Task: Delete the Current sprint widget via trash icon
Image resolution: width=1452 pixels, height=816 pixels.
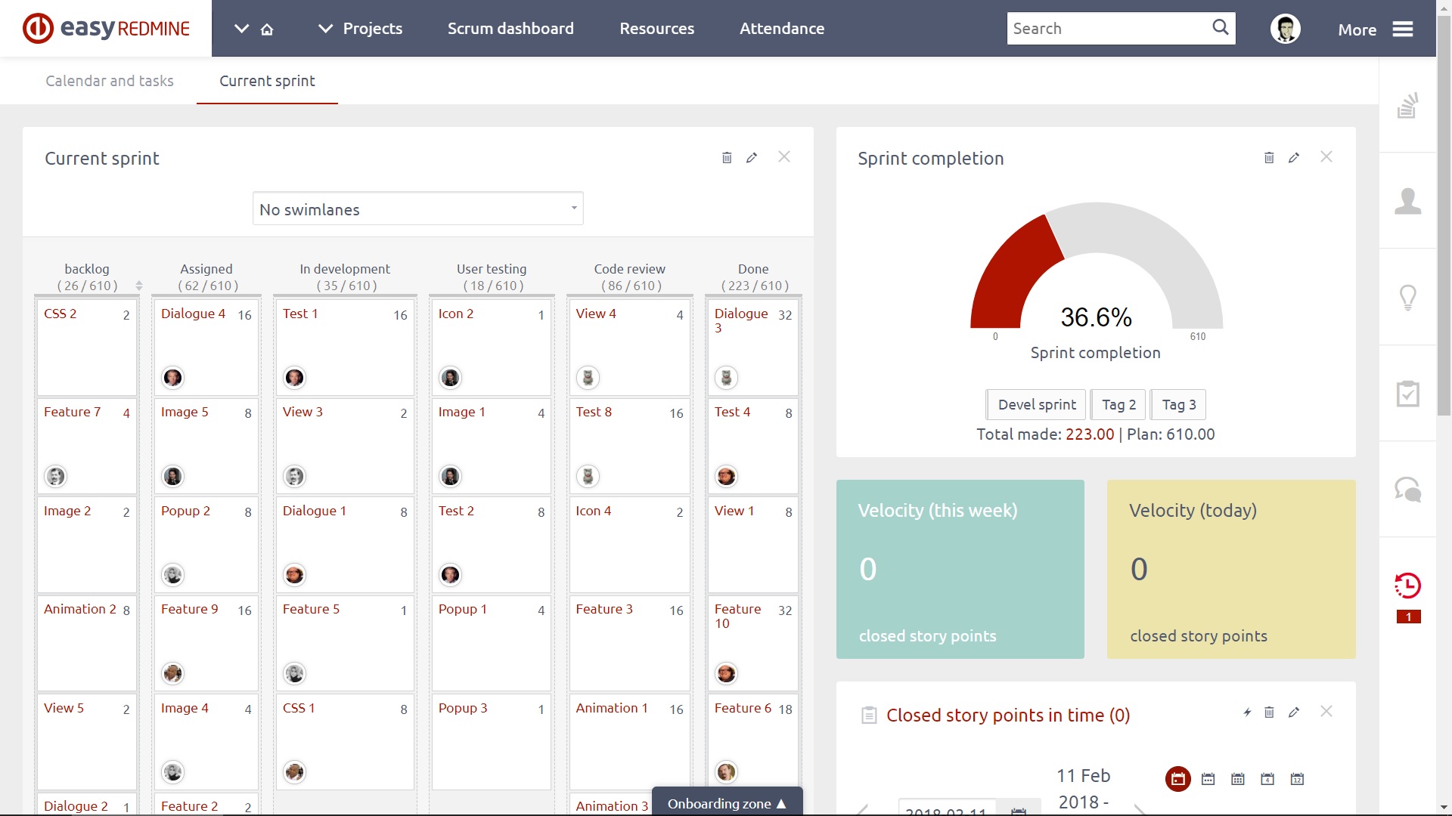Action: pos(727,157)
